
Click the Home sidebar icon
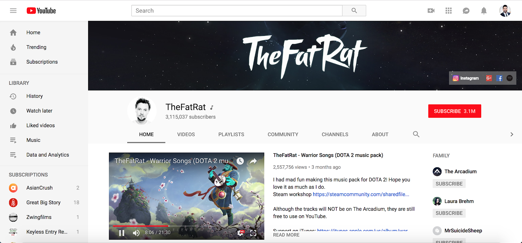pos(13,33)
